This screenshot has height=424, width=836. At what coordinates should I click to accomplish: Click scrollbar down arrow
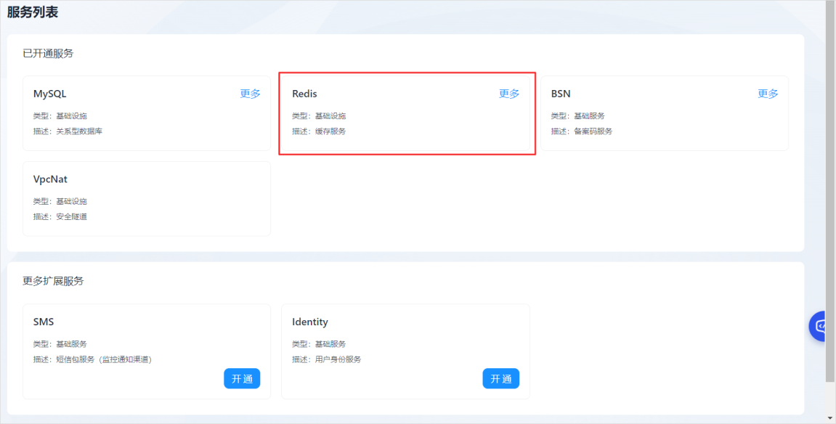[x=830, y=418]
